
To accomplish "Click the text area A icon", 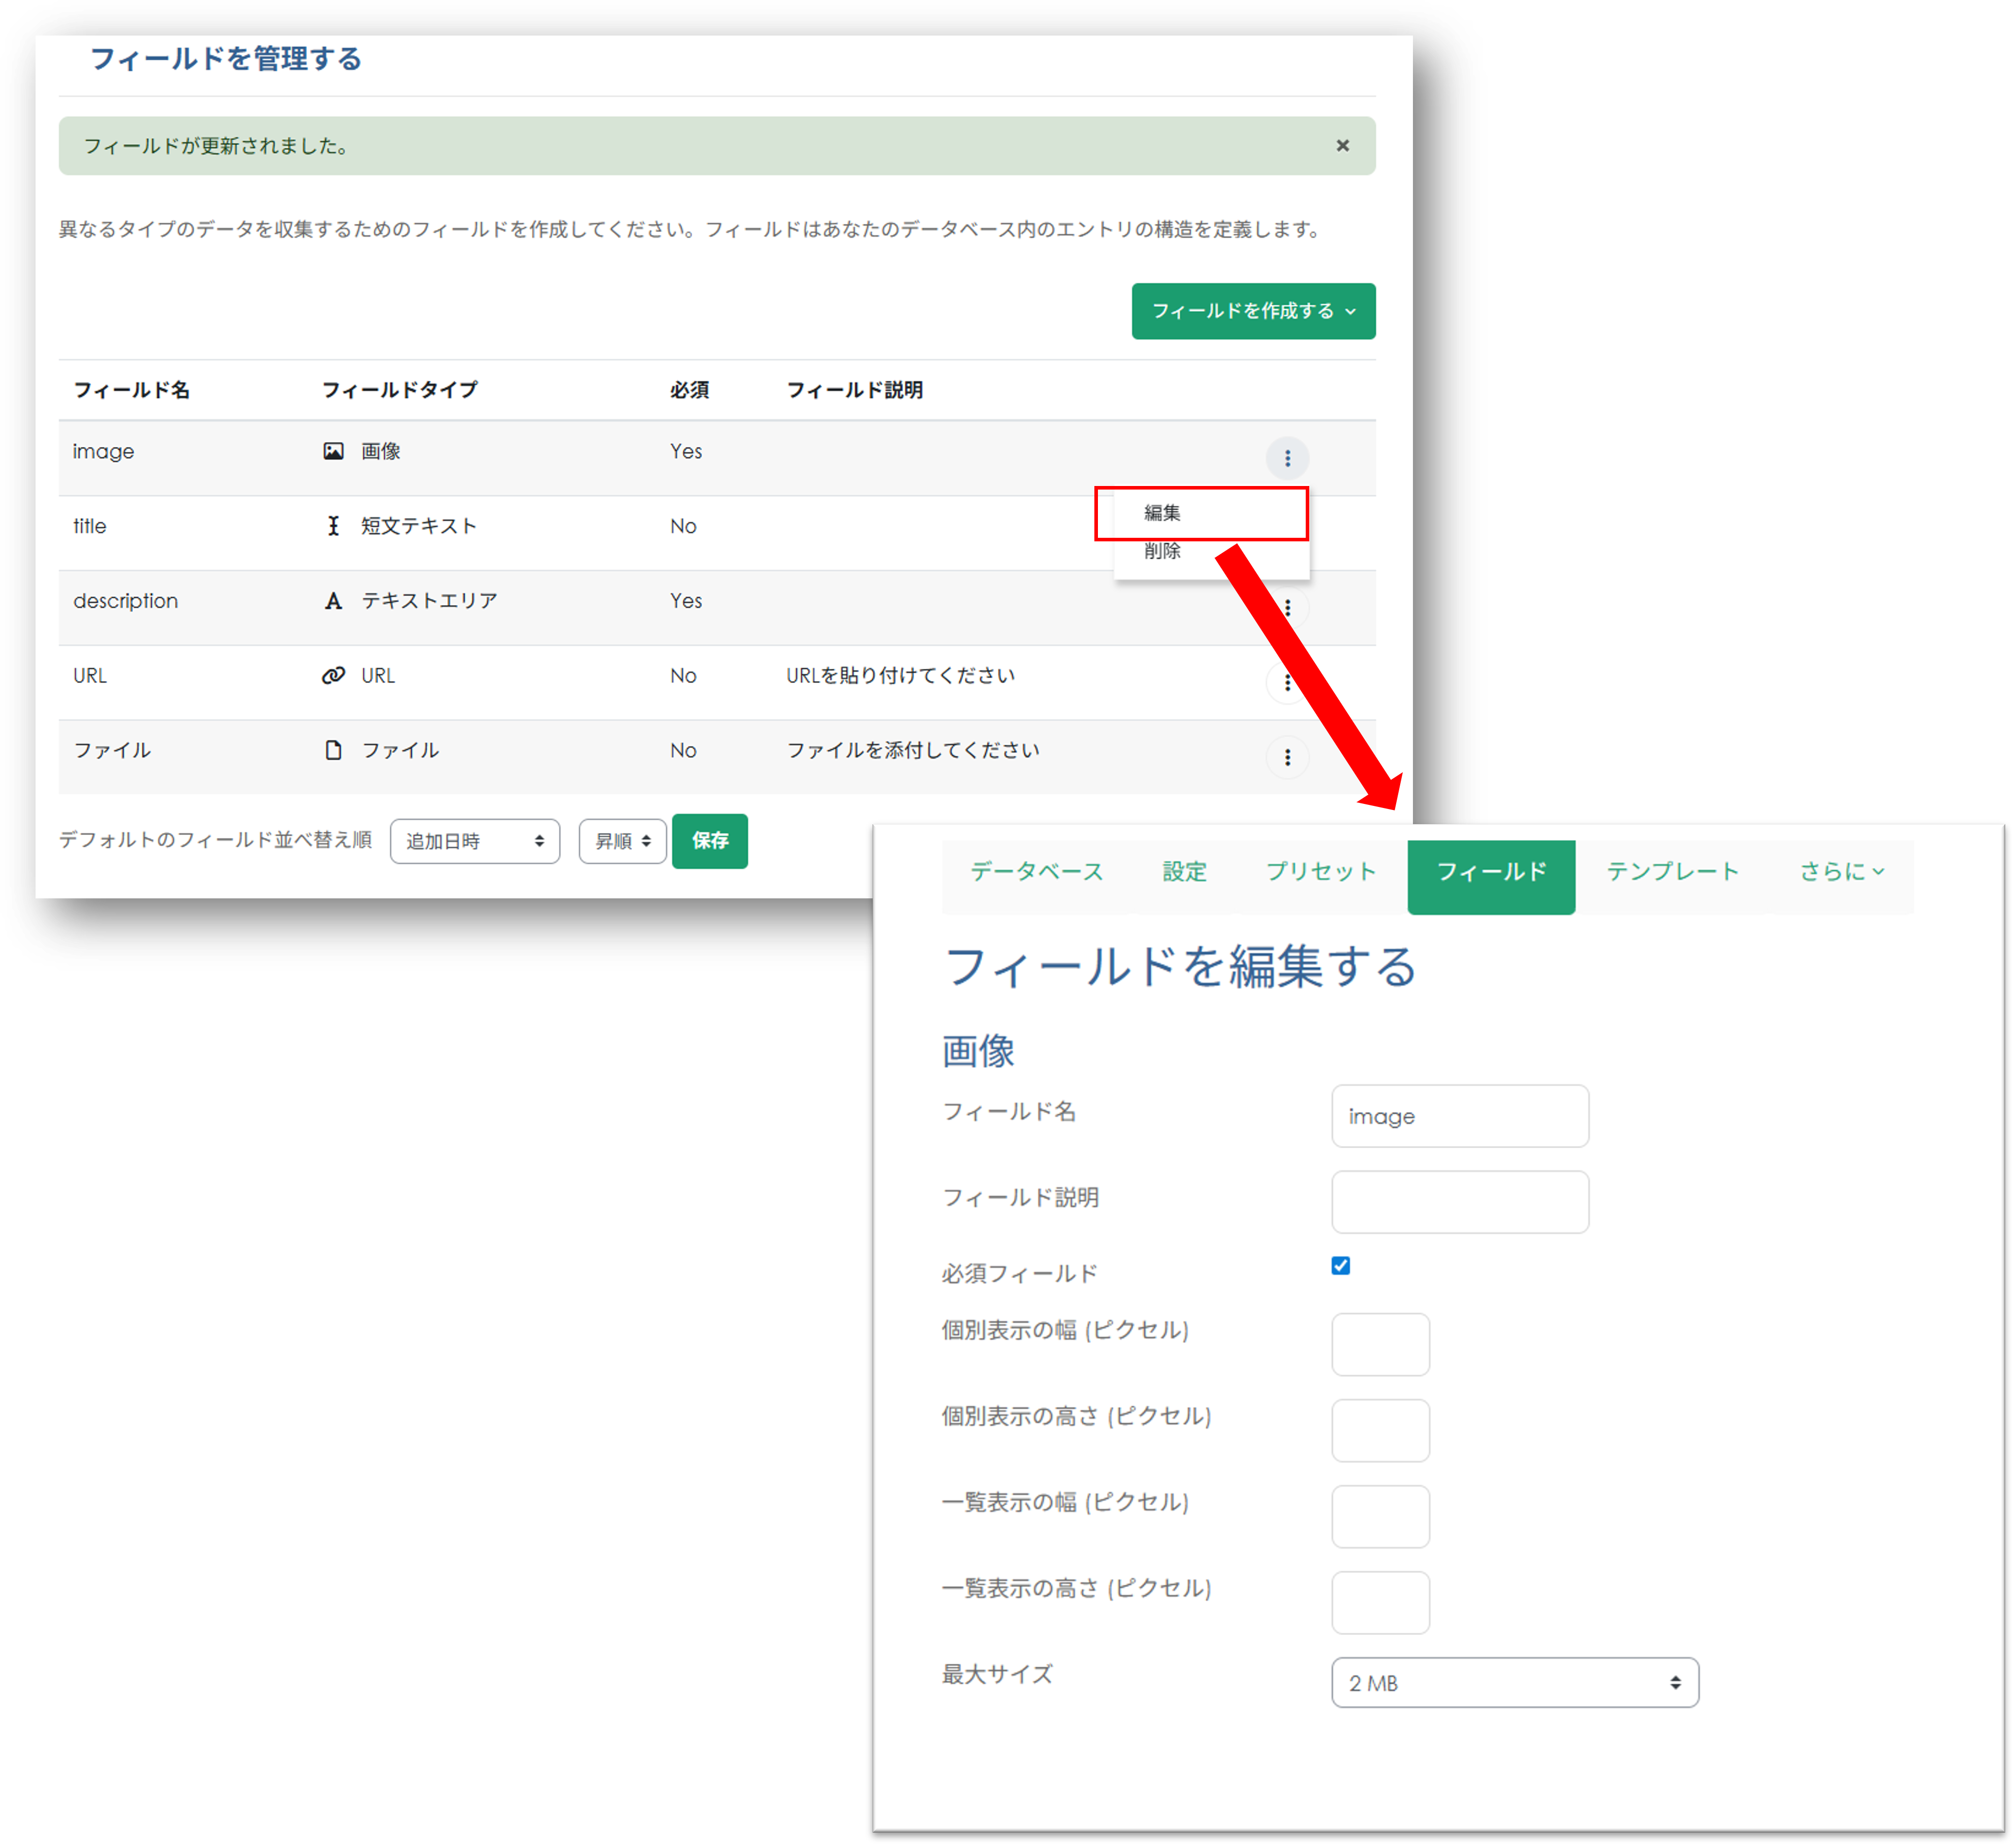I will (333, 601).
